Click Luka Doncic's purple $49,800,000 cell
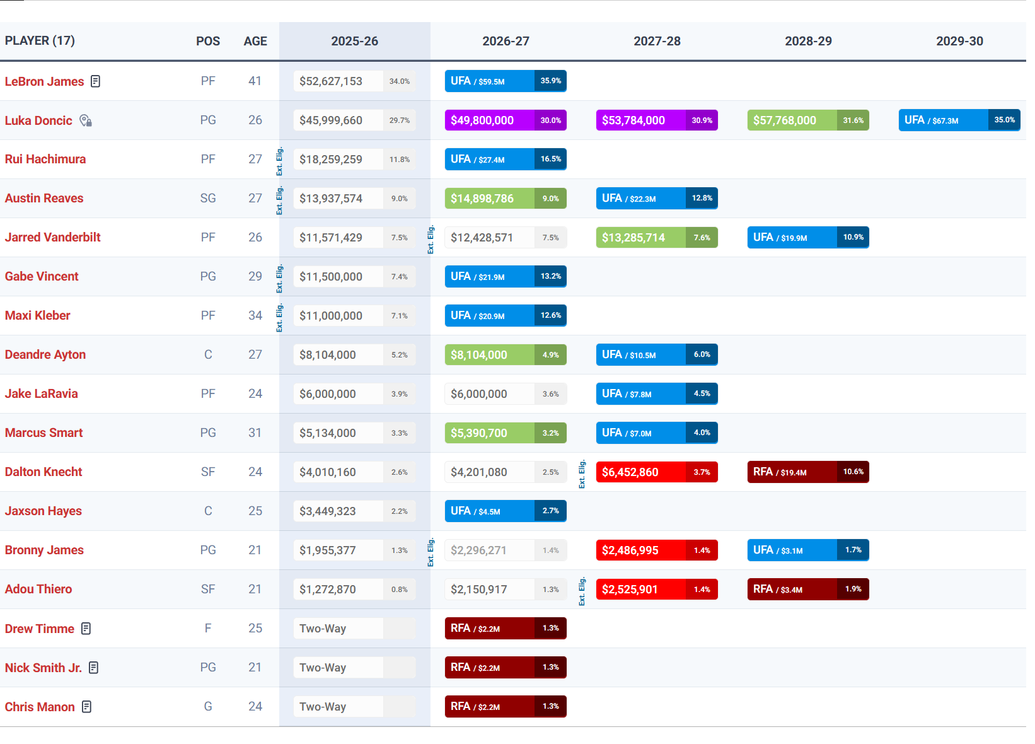This screenshot has height=744, width=1035. pyautogui.click(x=506, y=120)
